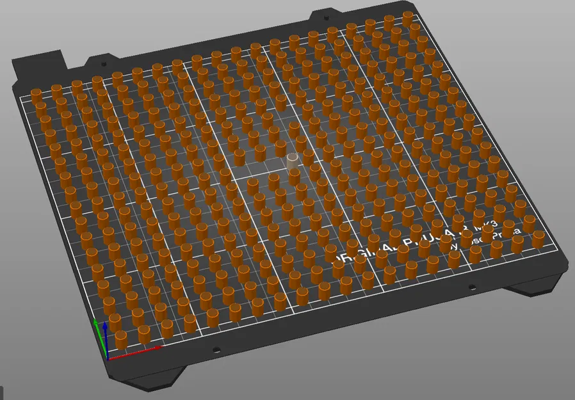This screenshot has width=575, height=400.
Task: Select the orange cylinder at the bed's rear-right corner
Action: tap(408, 19)
